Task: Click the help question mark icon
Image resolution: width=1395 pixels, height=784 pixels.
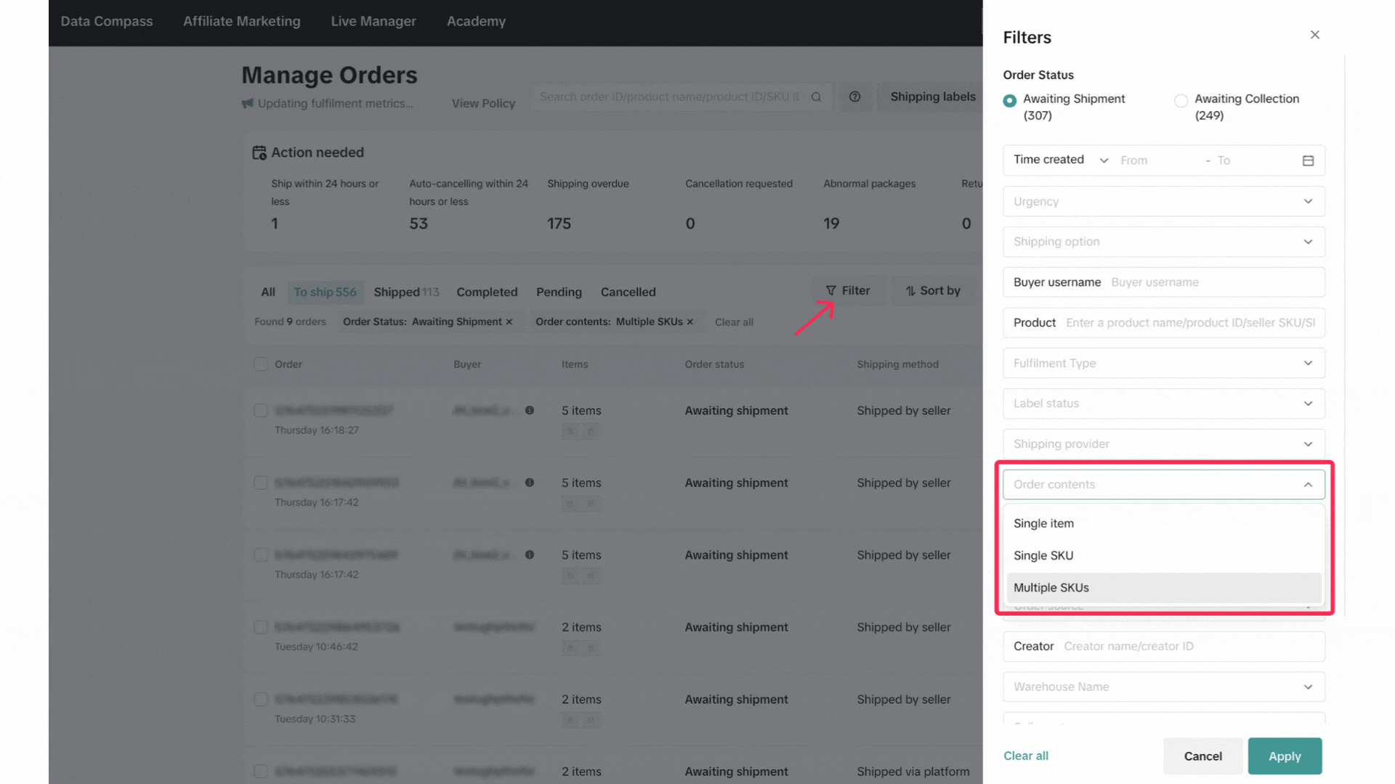Action: pyautogui.click(x=854, y=97)
